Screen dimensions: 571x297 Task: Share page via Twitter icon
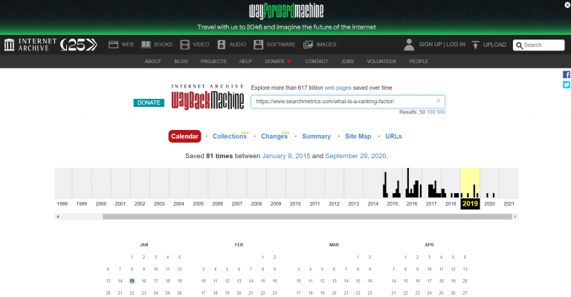click(x=567, y=85)
